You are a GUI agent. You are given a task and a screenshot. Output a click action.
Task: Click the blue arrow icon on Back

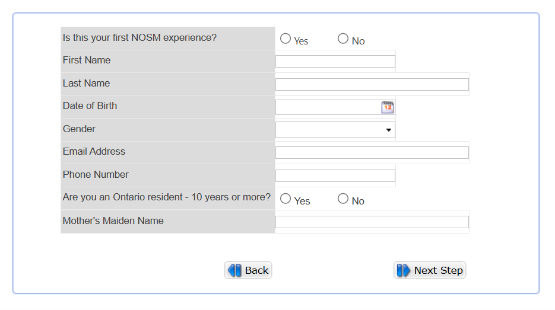coord(235,270)
